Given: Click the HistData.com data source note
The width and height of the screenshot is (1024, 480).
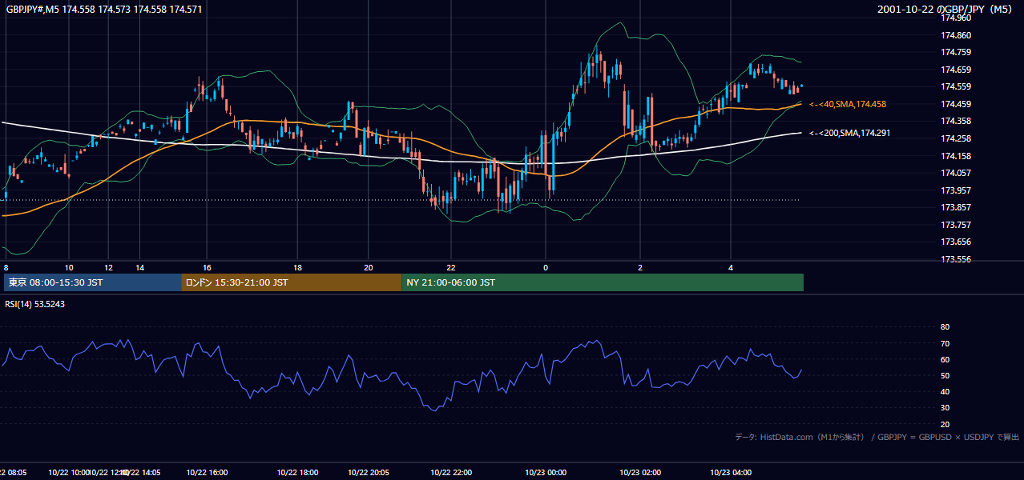Looking at the screenshot, I should pos(877,437).
